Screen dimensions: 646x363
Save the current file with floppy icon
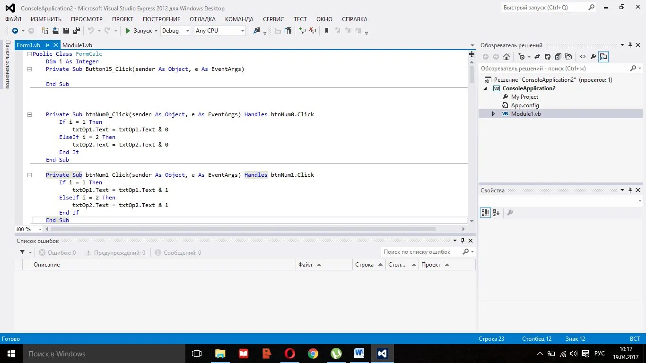pyautogui.click(x=66, y=31)
